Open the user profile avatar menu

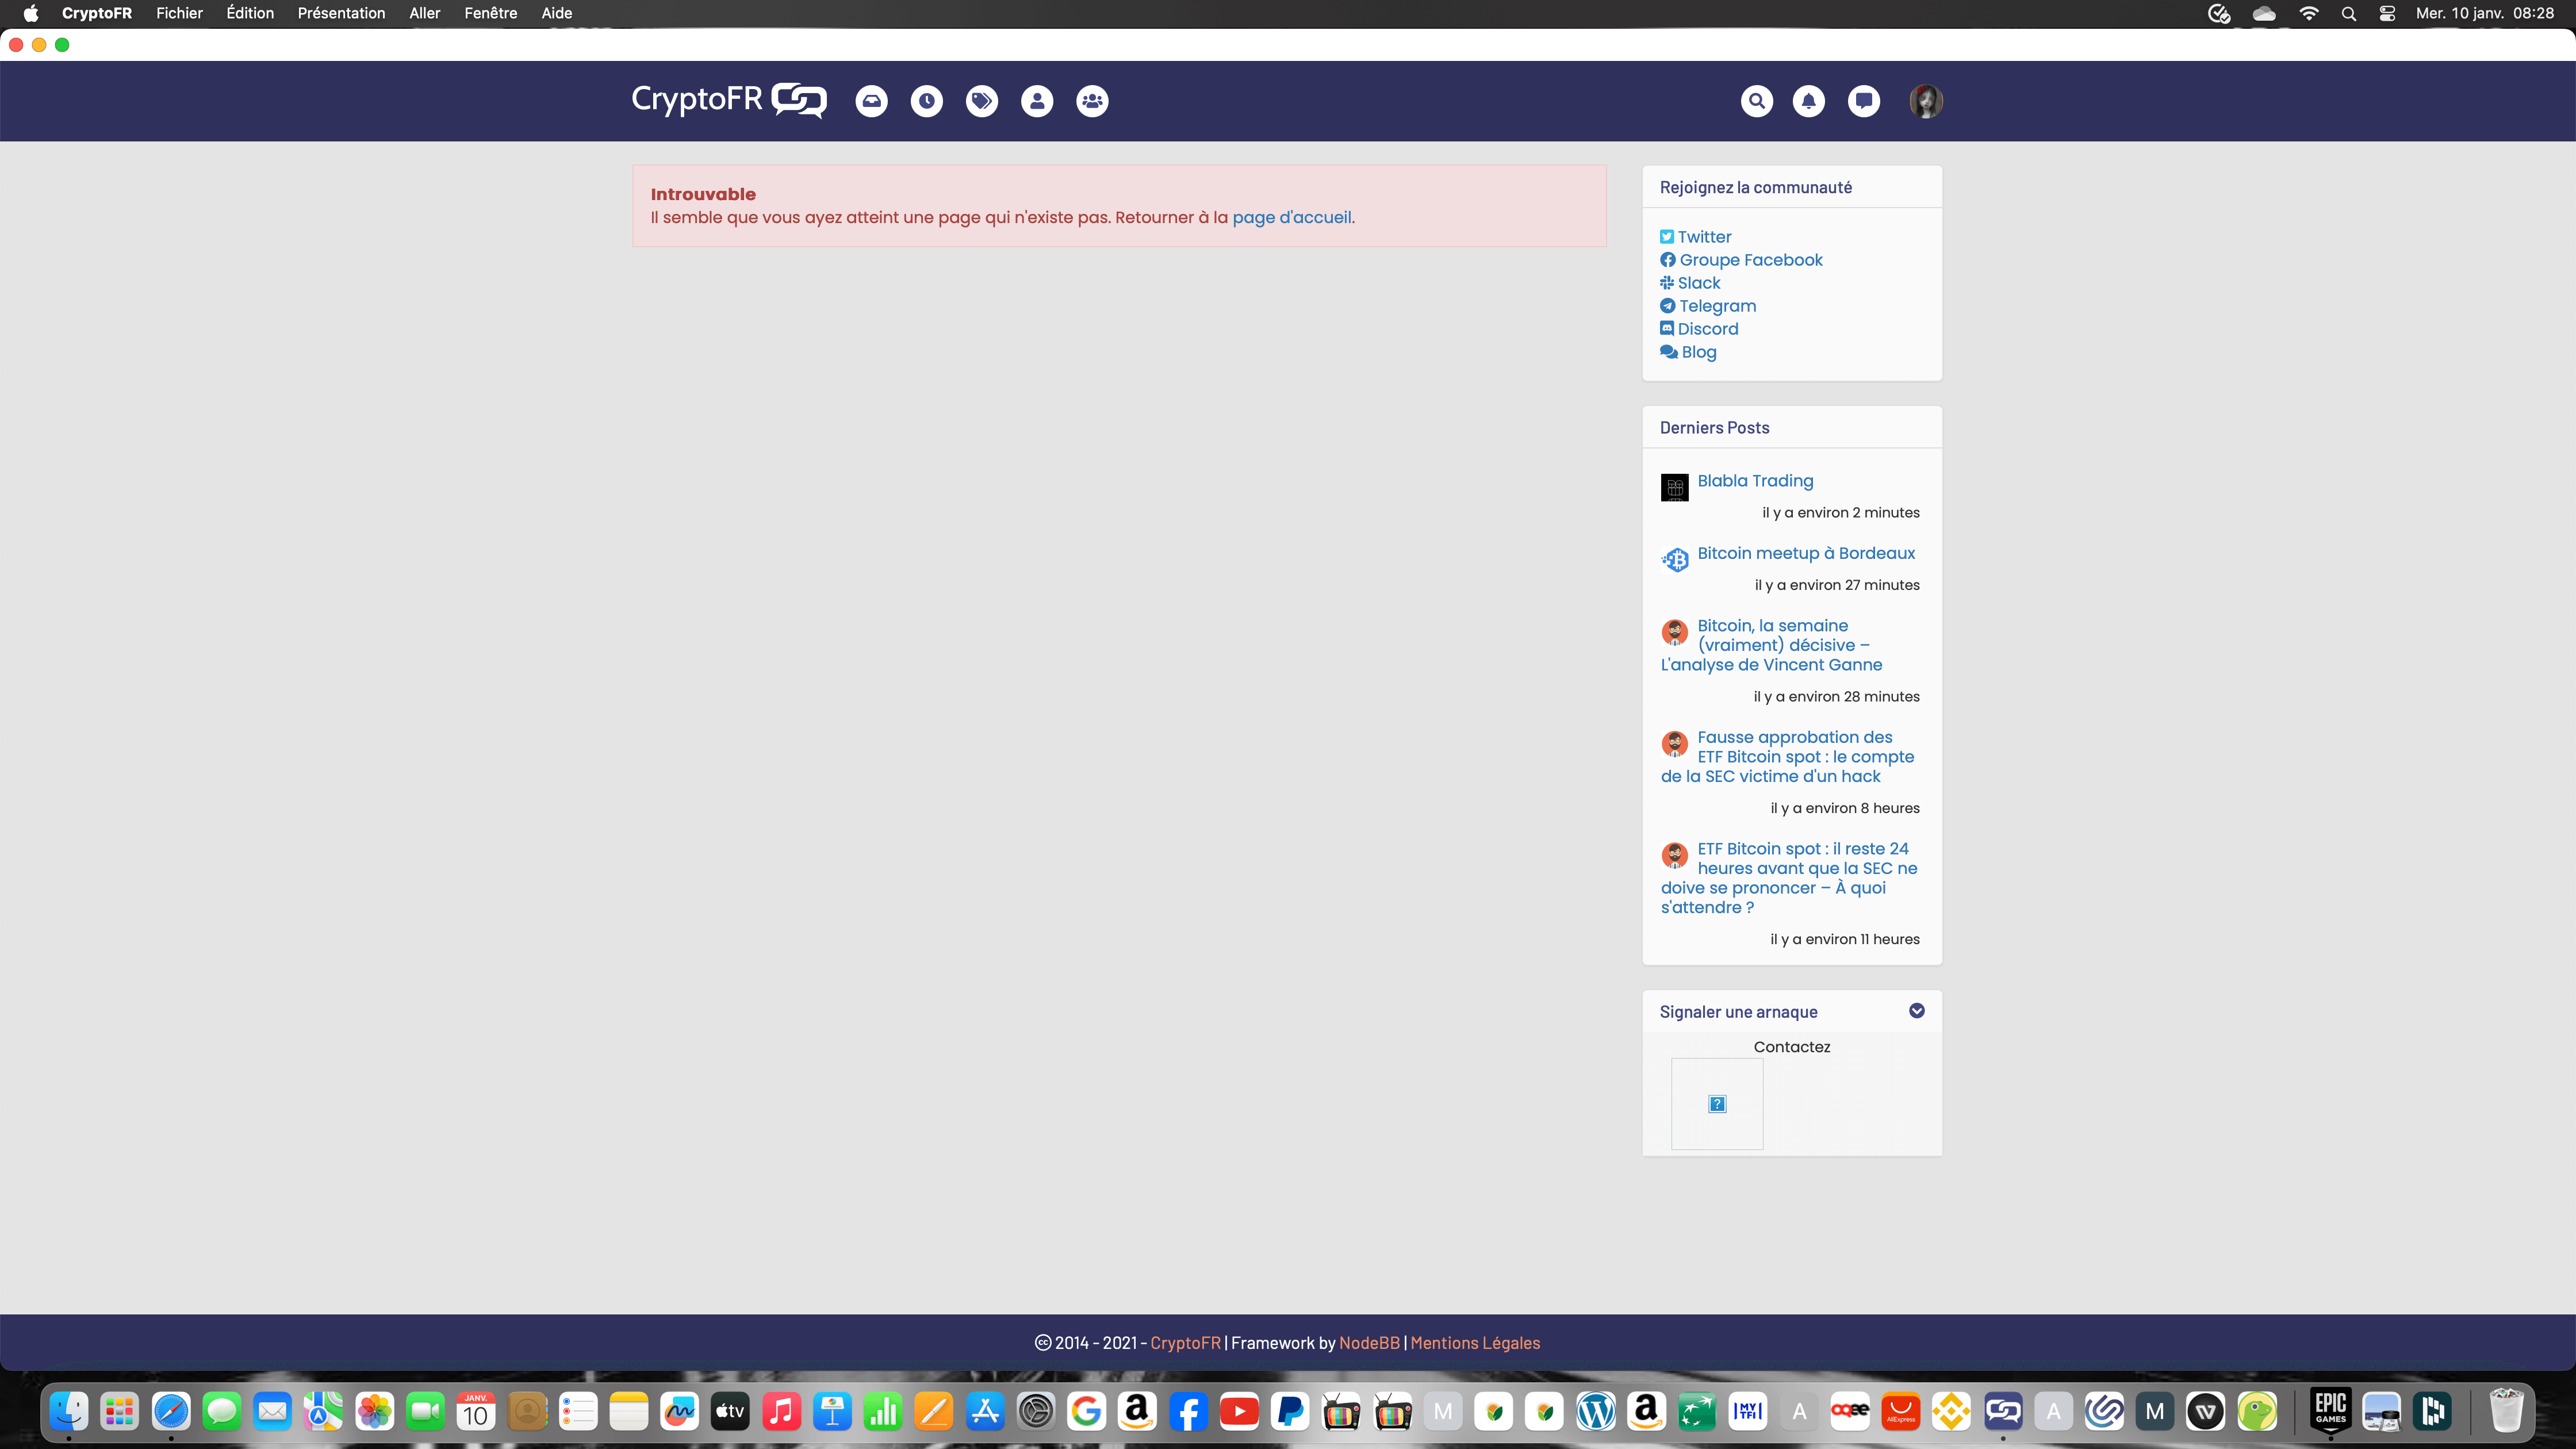1925,101
